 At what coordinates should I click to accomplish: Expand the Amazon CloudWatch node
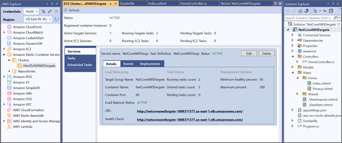(x=4, y=32)
